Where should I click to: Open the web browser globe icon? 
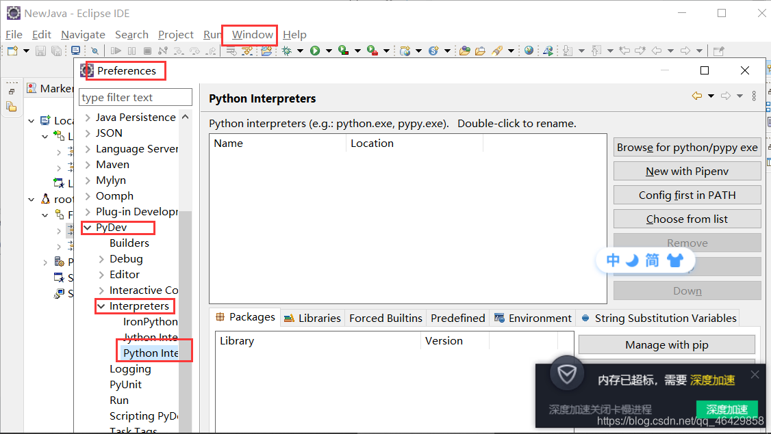(529, 51)
